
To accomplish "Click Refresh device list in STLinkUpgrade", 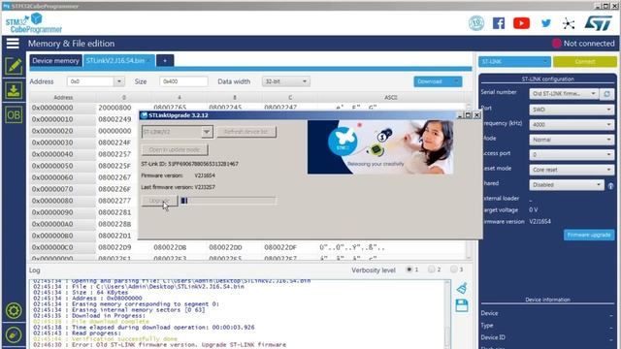I will tap(246, 132).
